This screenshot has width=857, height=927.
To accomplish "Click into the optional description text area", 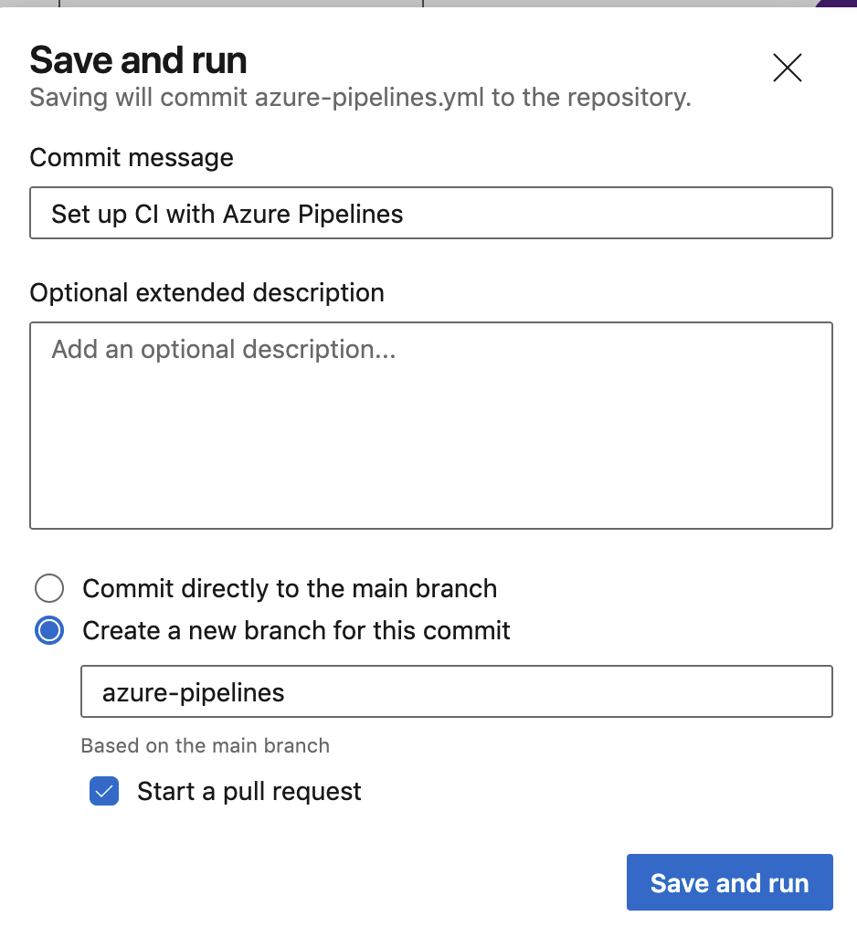I will (x=431, y=425).
